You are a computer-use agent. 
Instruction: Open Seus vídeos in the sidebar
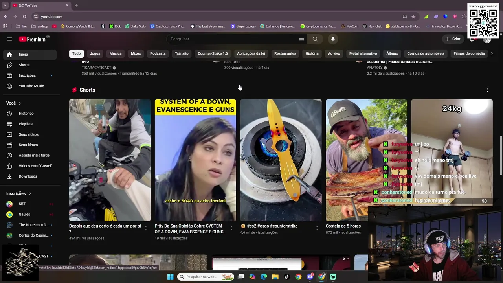pos(30,134)
